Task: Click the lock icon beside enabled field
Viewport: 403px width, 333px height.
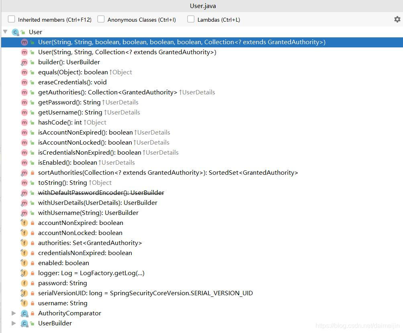Action: coord(33,263)
